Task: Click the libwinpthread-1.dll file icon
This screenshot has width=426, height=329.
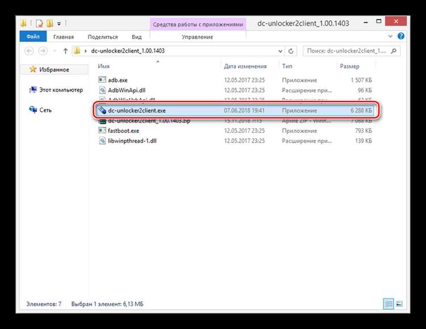Action: click(x=102, y=141)
